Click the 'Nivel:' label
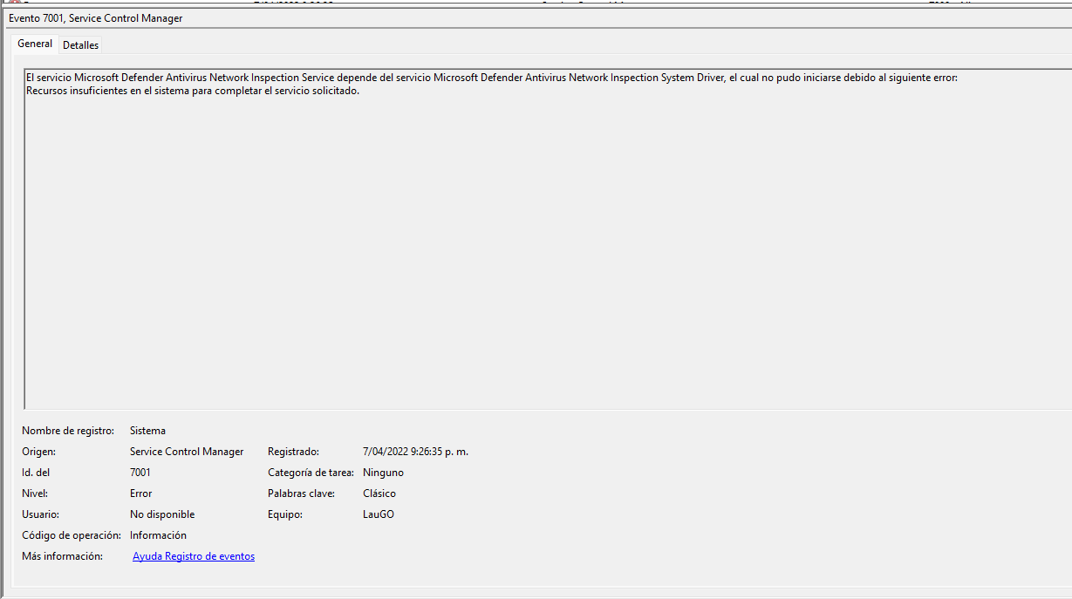 [x=35, y=493]
